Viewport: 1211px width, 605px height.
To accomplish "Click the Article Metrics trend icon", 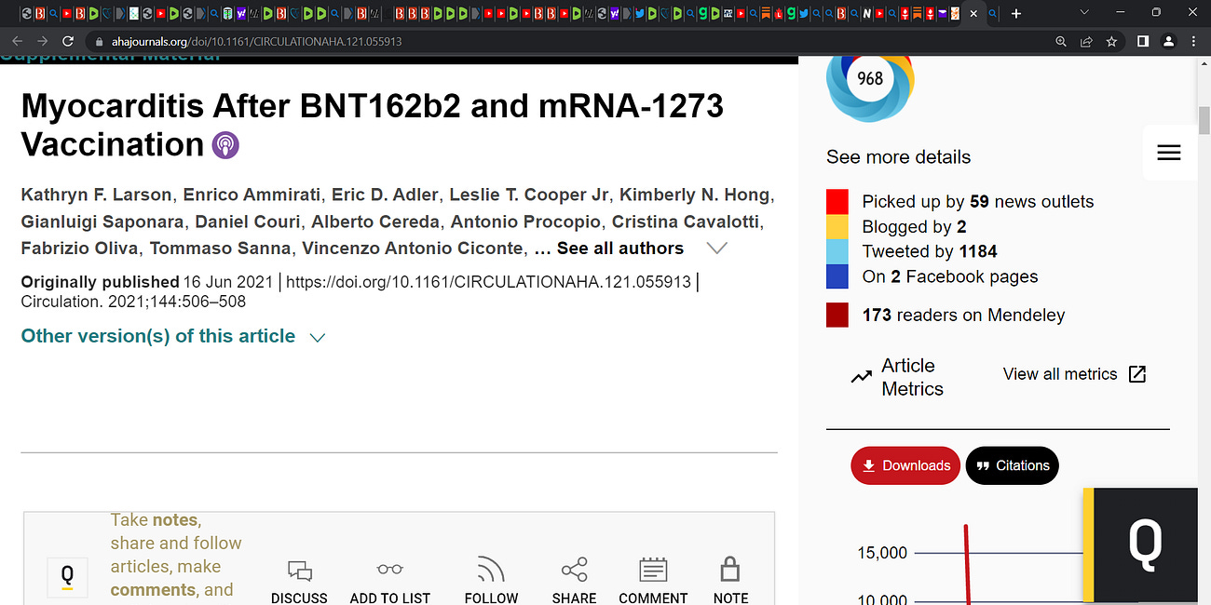I will (862, 377).
